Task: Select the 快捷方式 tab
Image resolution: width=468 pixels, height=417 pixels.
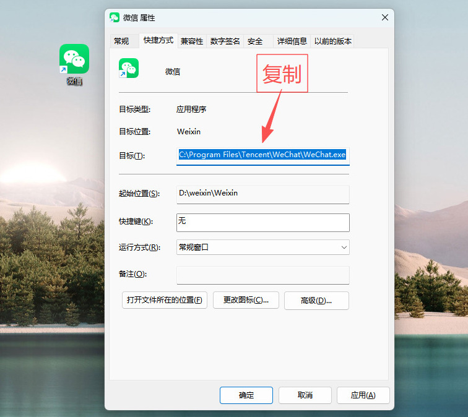Action: point(158,40)
